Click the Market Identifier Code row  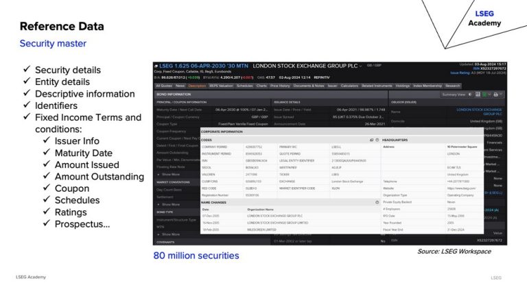[329, 188]
